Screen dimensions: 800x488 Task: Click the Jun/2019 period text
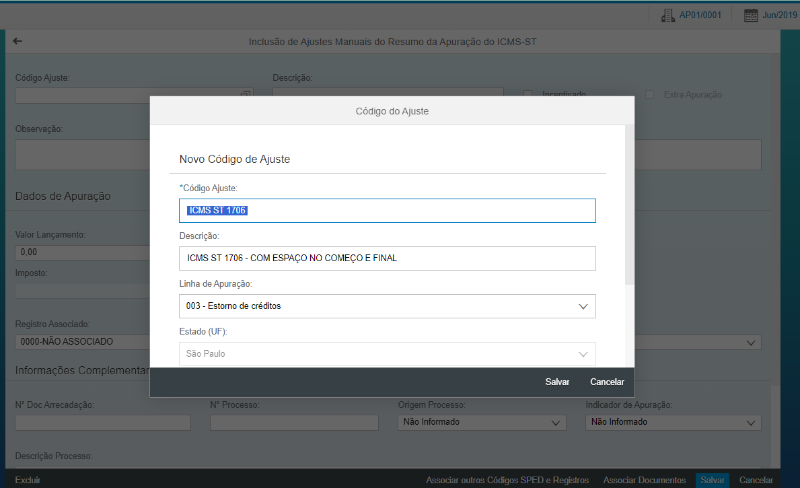click(780, 15)
